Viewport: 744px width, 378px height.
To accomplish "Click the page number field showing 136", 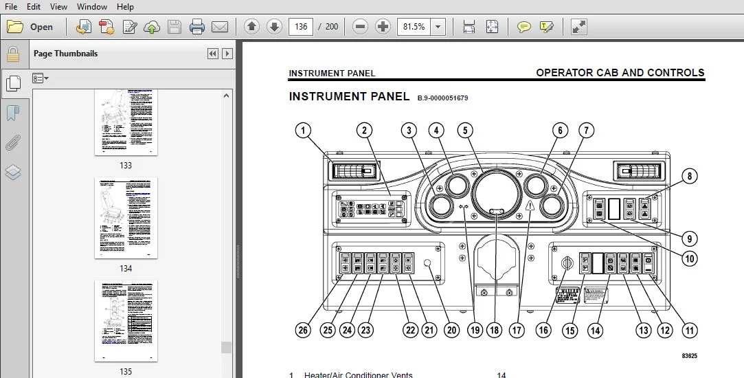I will tap(301, 27).
